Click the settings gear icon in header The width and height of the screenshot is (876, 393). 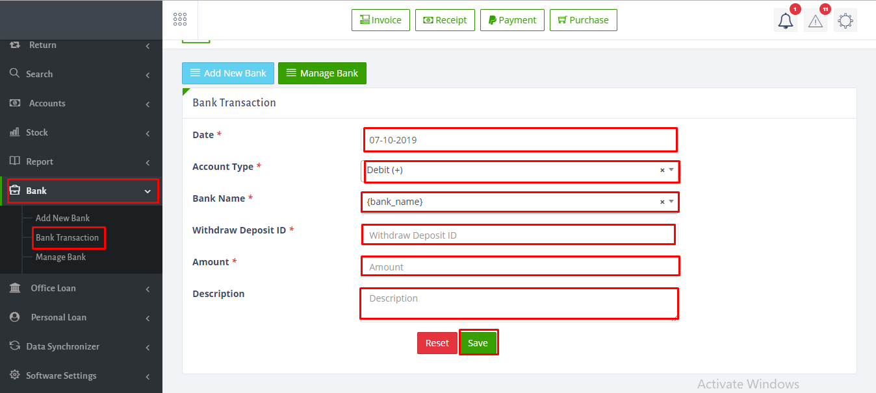click(x=845, y=21)
